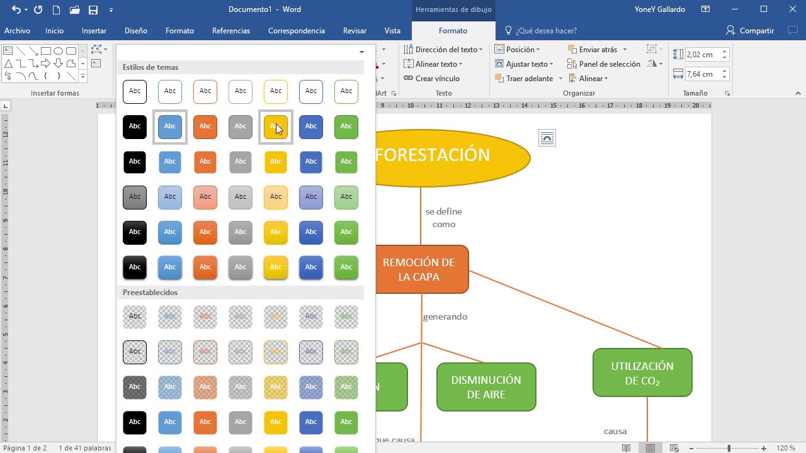The image size is (806, 453).
Task: Switch to the Correspondencia tab
Action: (297, 30)
